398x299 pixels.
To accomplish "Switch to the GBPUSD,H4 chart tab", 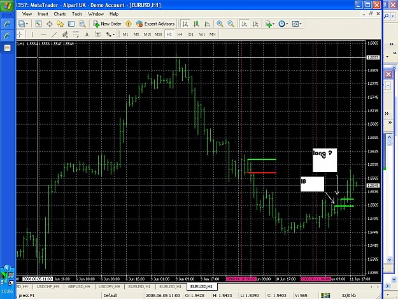I will tap(79, 286).
